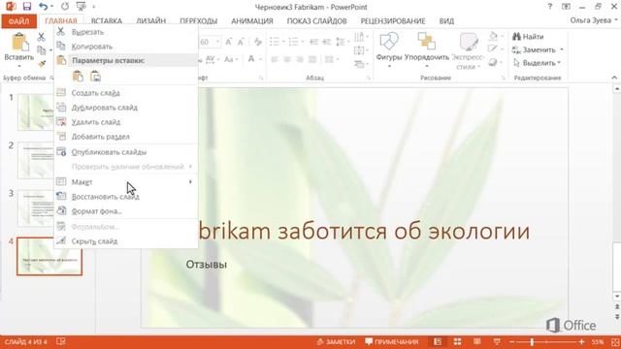
Task: Open font size dropdown showing 60
Action: [x=217, y=42]
